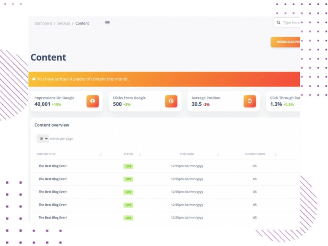Click the -2% position change

click(x=206, y=105)
